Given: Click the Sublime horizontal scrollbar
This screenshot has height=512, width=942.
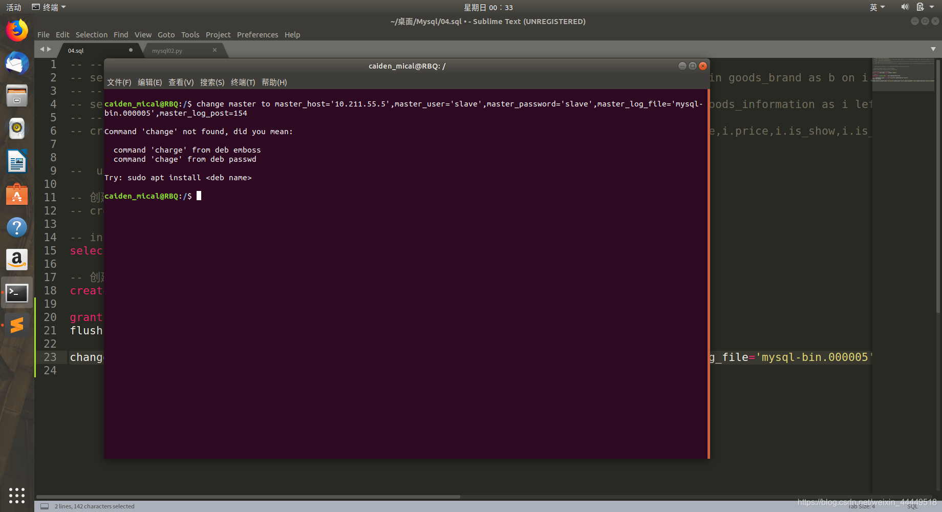Looking at the screenshot, I should click(x=248, y=497).
